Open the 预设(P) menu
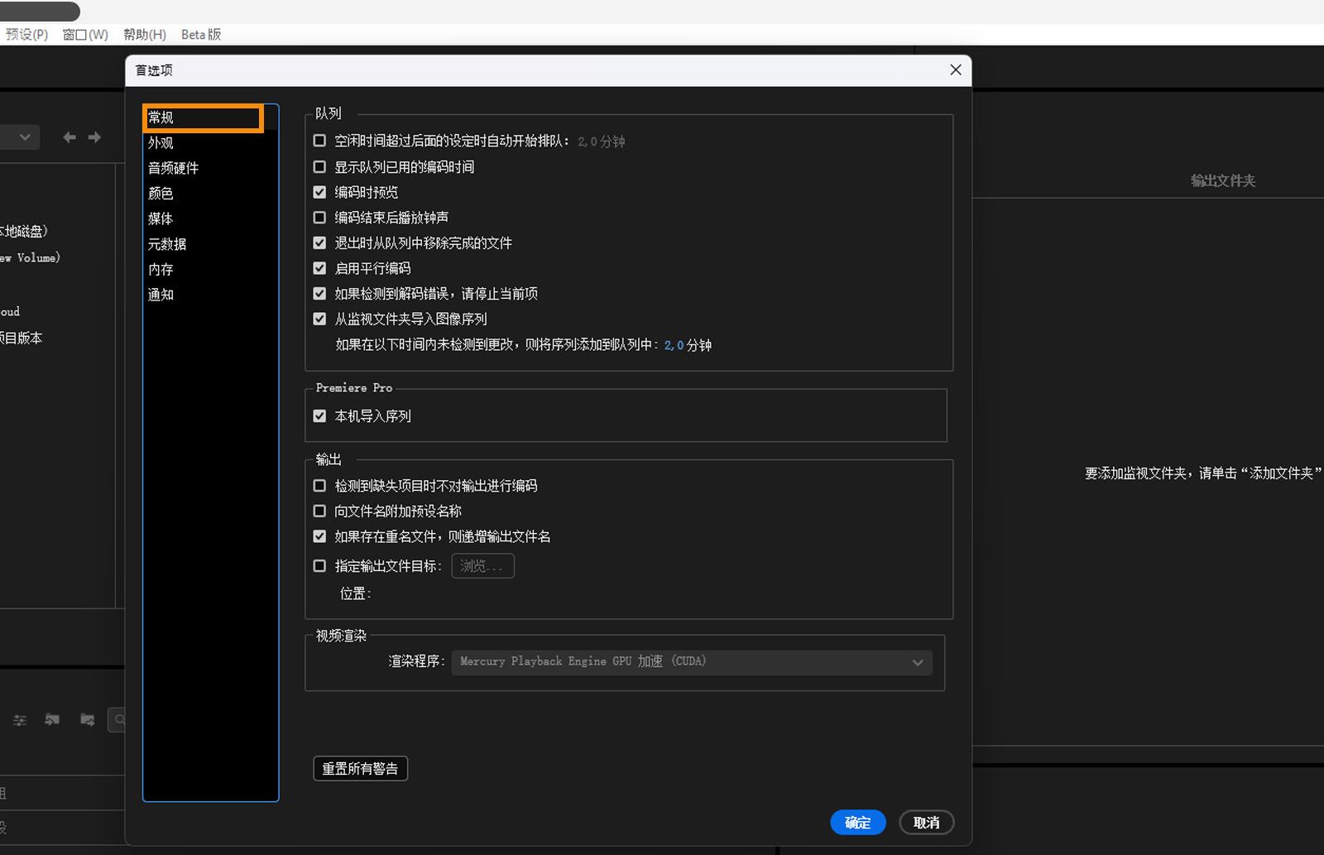This screenshot has width=1324, height=855. 26,34
